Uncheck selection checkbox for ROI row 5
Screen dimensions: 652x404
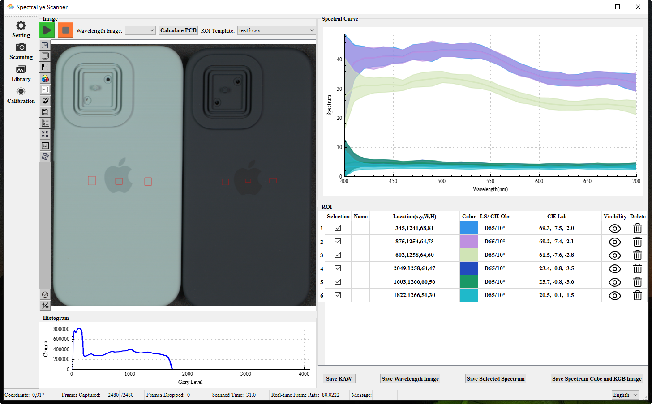[x=338, y=281]
